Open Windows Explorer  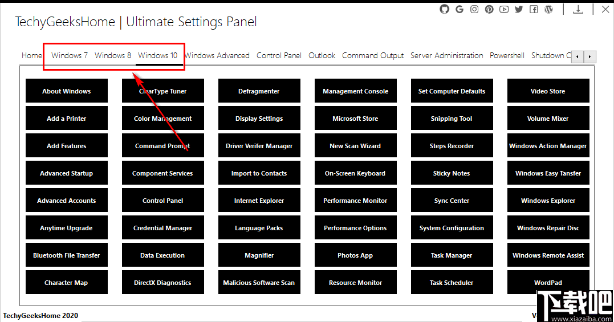548,200
